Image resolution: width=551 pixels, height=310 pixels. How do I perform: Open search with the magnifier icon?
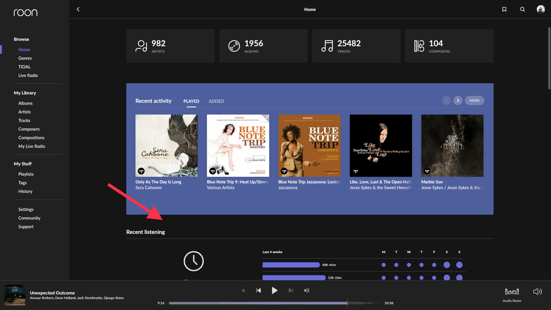[x=522, y=9]
